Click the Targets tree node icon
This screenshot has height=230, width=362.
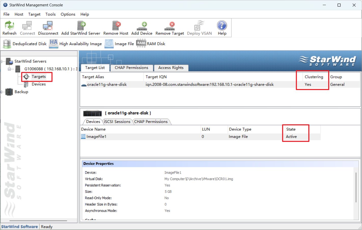[26, 76]
